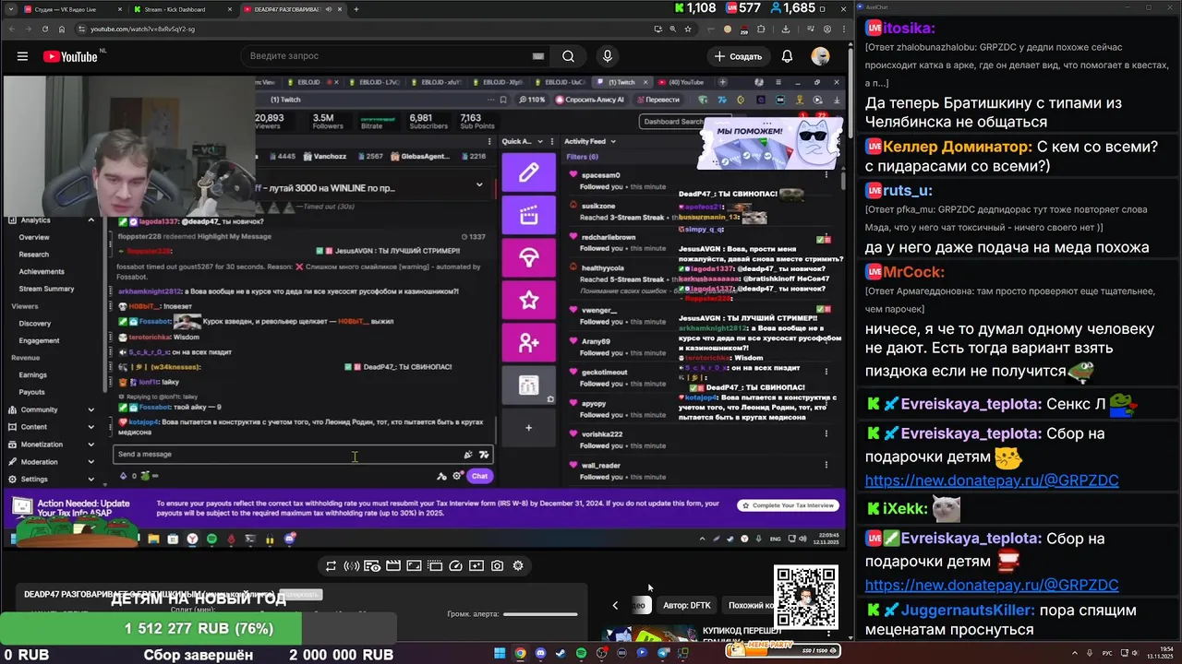Click the star Quick Action tile
Screen dimensions: 1182x664
click(x=528, y=301)
